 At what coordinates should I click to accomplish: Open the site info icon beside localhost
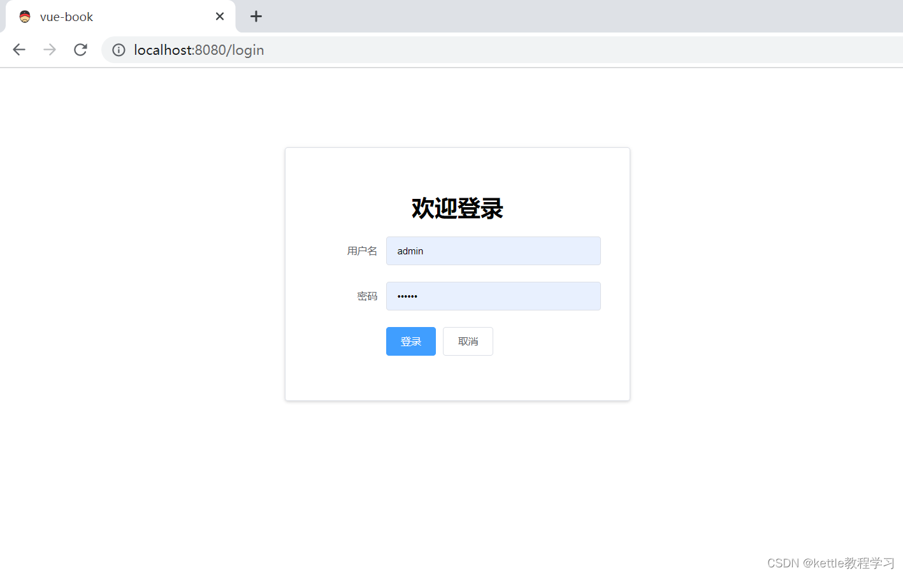119,50
